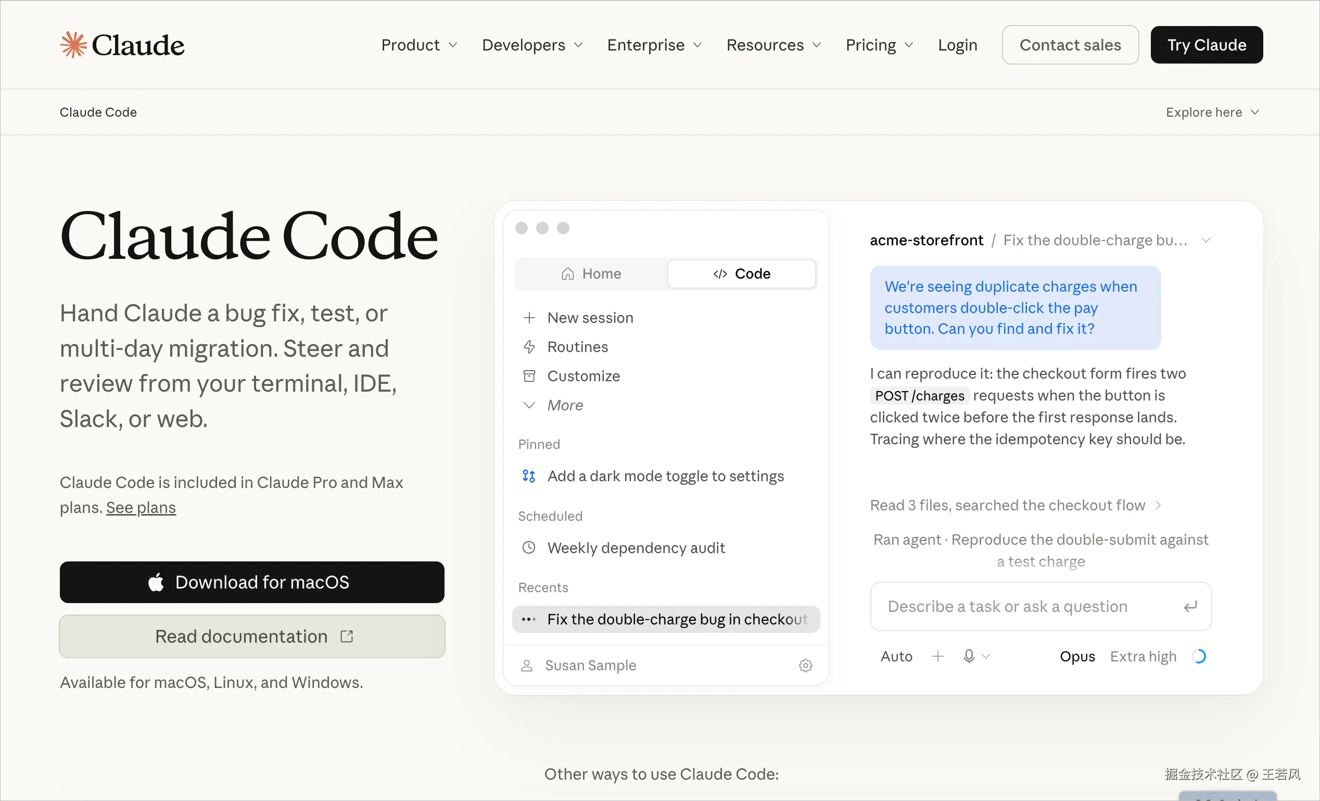Image resolution: width=1320 pixels, height=801 pixels.
Task: Expand the More section
Action: click(565, 405)
